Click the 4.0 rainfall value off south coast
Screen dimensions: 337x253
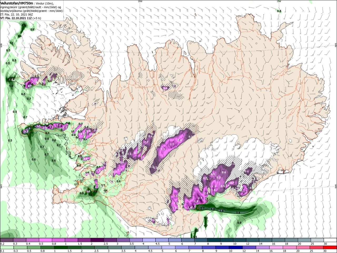click(x=213, y=210)
